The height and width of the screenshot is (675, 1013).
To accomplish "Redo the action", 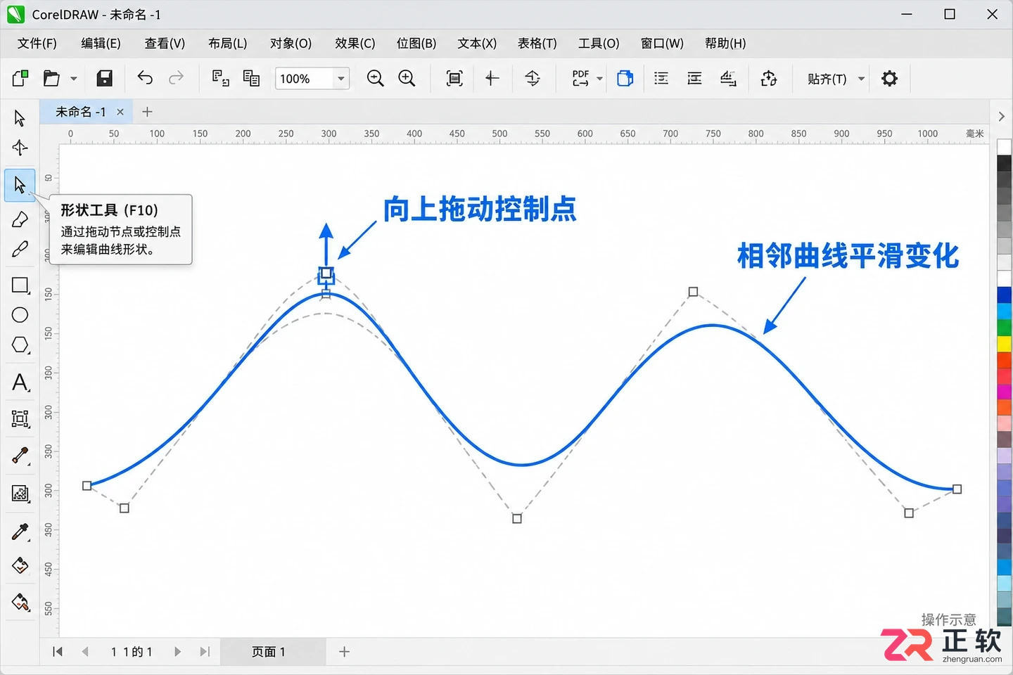I will [x=176, y=77].
